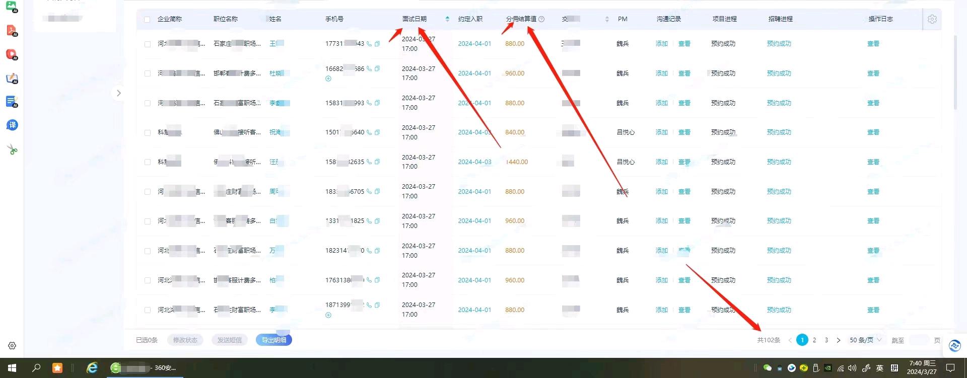Tick checkbox for row with phone 17731
This screenshot has height=378, width=967.
coord(148,44)
